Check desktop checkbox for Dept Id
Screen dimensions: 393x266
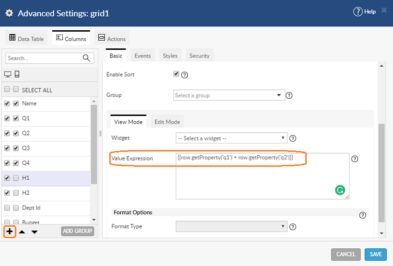(x=7, y=208)
